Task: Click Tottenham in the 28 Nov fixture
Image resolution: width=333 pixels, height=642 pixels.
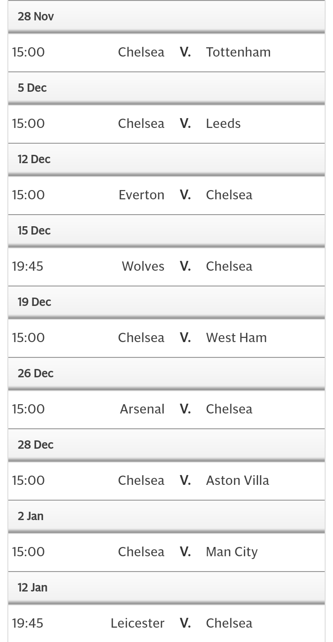Action: 238,52
